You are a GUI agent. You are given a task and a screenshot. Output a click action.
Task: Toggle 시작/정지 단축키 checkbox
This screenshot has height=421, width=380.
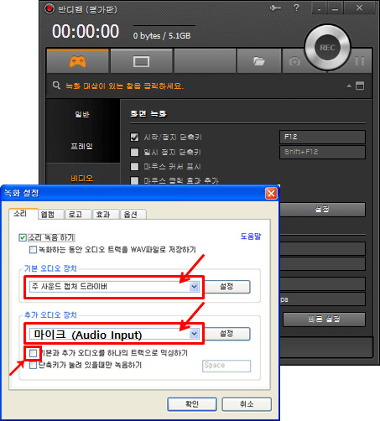click(x=134, y=137)
